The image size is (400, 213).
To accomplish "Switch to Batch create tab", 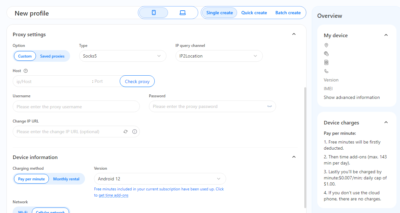I will point(288,13).
